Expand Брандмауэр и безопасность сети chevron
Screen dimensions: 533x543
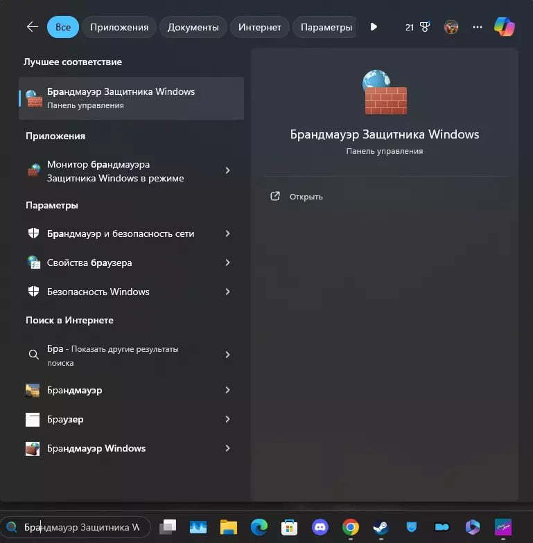click(x=227, y=234)
